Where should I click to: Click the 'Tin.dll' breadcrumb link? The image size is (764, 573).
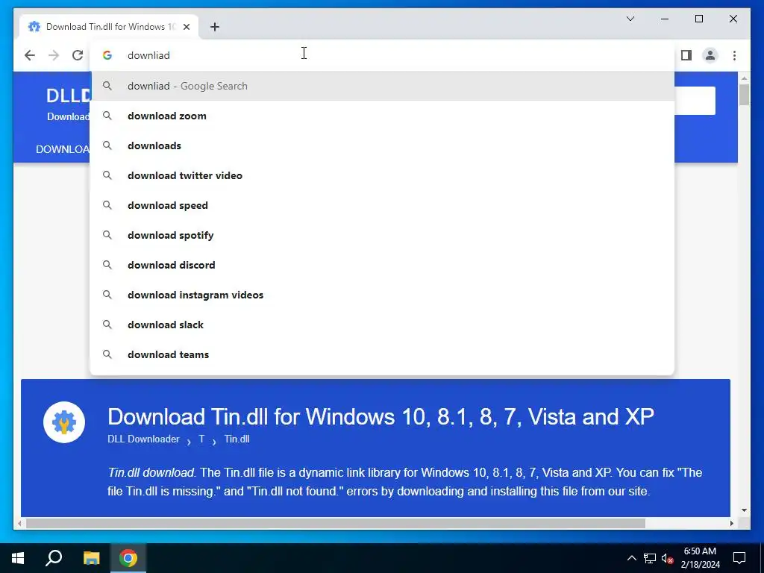click(x=237, y=439)
